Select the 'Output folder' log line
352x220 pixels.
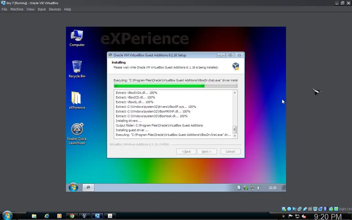(x=159, y=125)
